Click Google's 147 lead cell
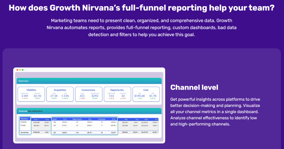Image resolution: width=284 pixels, height=149 pixels. (x=55, y=125)
